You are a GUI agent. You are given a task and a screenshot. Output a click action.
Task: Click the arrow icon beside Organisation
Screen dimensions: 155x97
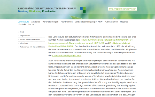tap(19, 36)
